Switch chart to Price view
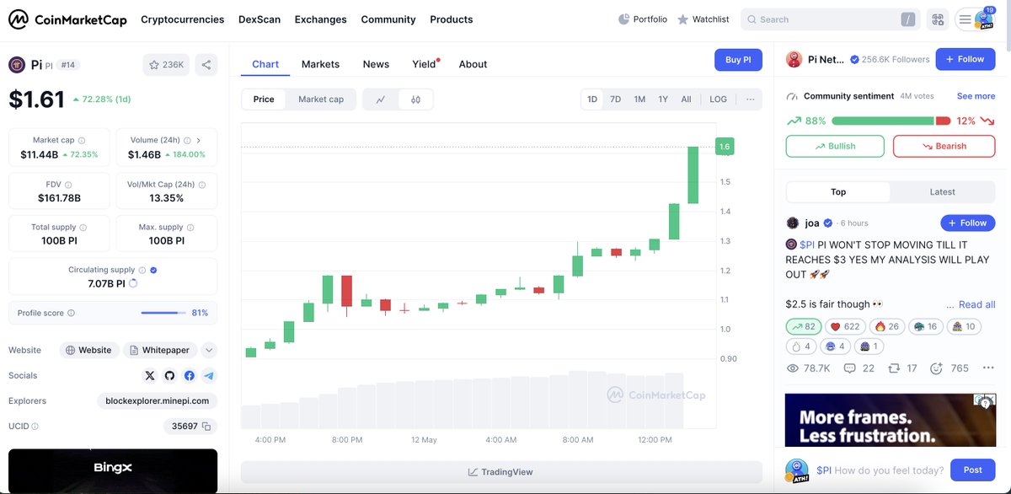 [x=264, y=99]
